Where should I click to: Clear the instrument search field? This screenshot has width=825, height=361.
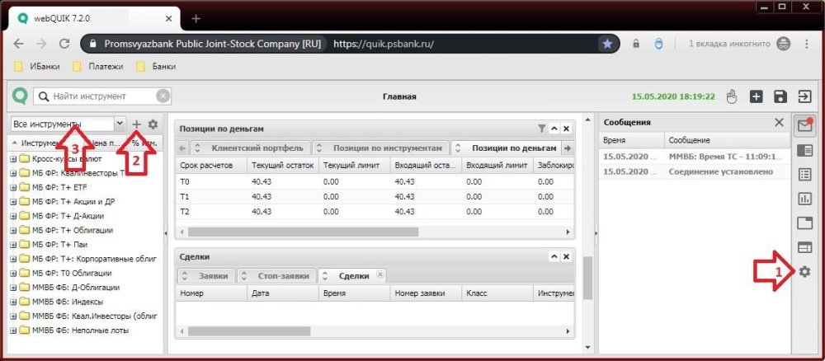[163, 96]
